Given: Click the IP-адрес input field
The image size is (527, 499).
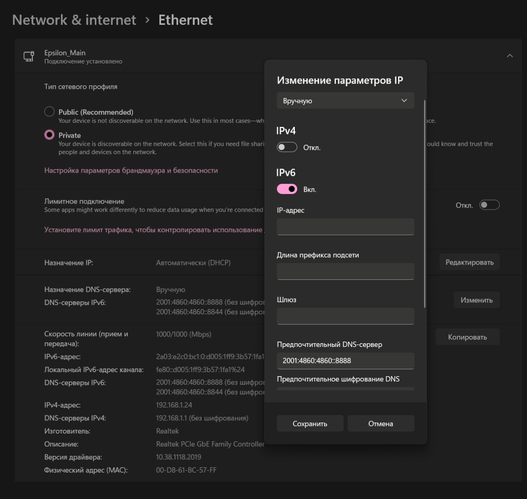Looking at the screenshot, I should click(345, 227).
